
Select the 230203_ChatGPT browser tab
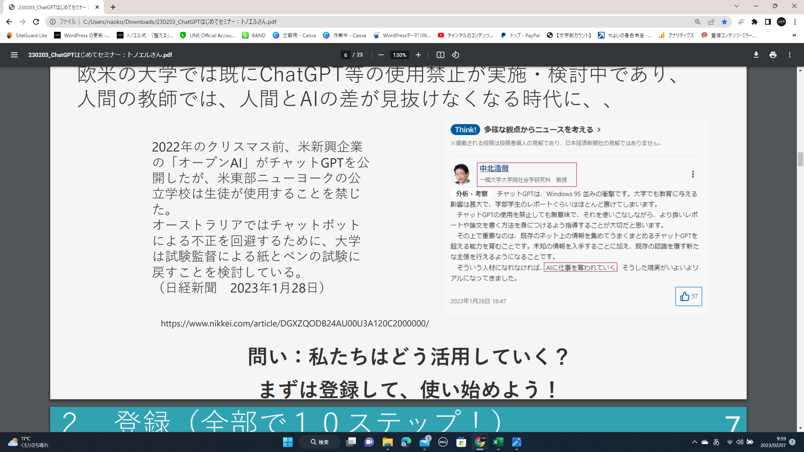point(50,7)
